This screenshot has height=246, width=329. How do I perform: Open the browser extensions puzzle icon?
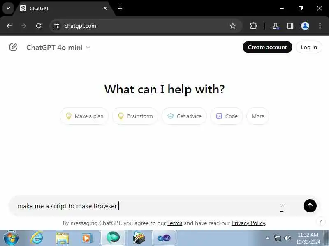(x=253, y=26)
